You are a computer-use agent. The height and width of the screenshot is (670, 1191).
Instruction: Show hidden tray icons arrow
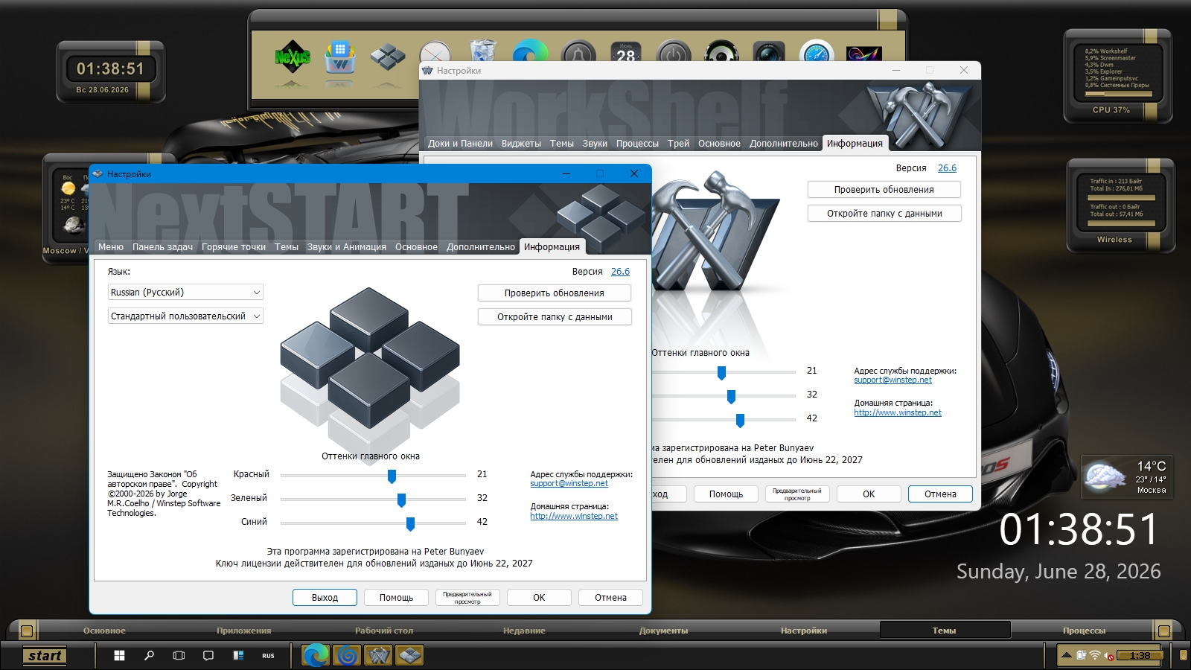(x=1067, y=655)
